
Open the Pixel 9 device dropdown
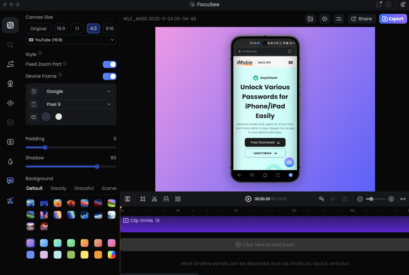tap(77, 104)
